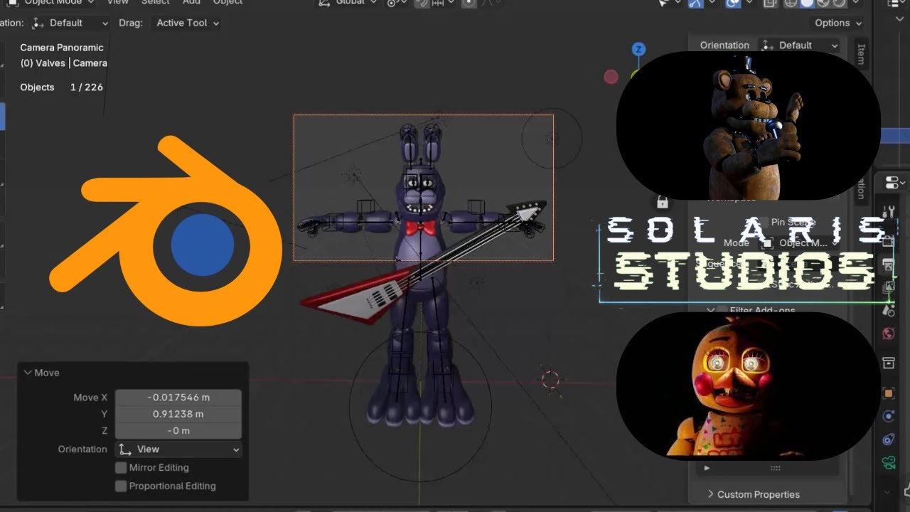Click the Move Y value 0.91238 m field
Screen dimensions: 910x512
click(178, 414)
